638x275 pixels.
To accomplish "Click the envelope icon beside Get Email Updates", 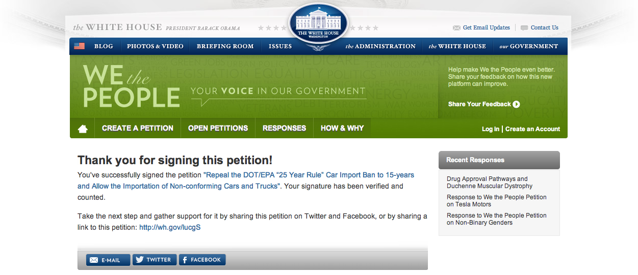I will (456, 28).
